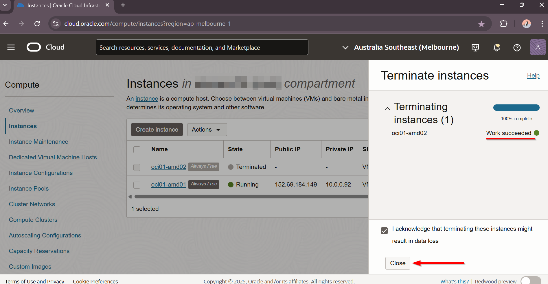The width and height of the screenshot is (548, 284).
Task: Bookmark this page with the star icon
Action: click(481, 24)
